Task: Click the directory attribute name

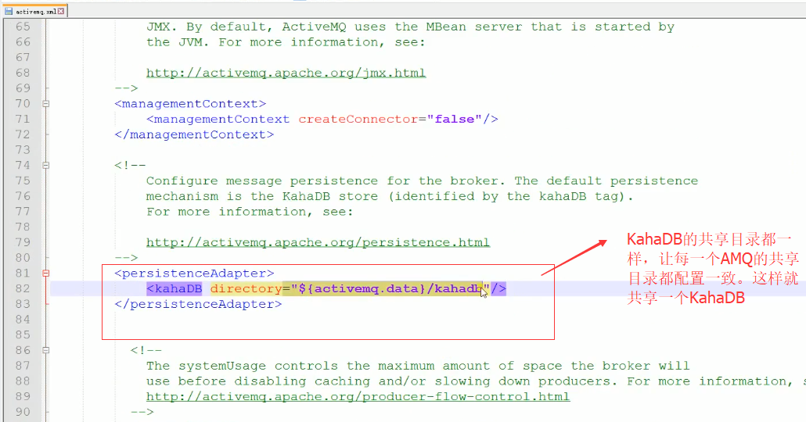Action: click(x=246, y=288)
